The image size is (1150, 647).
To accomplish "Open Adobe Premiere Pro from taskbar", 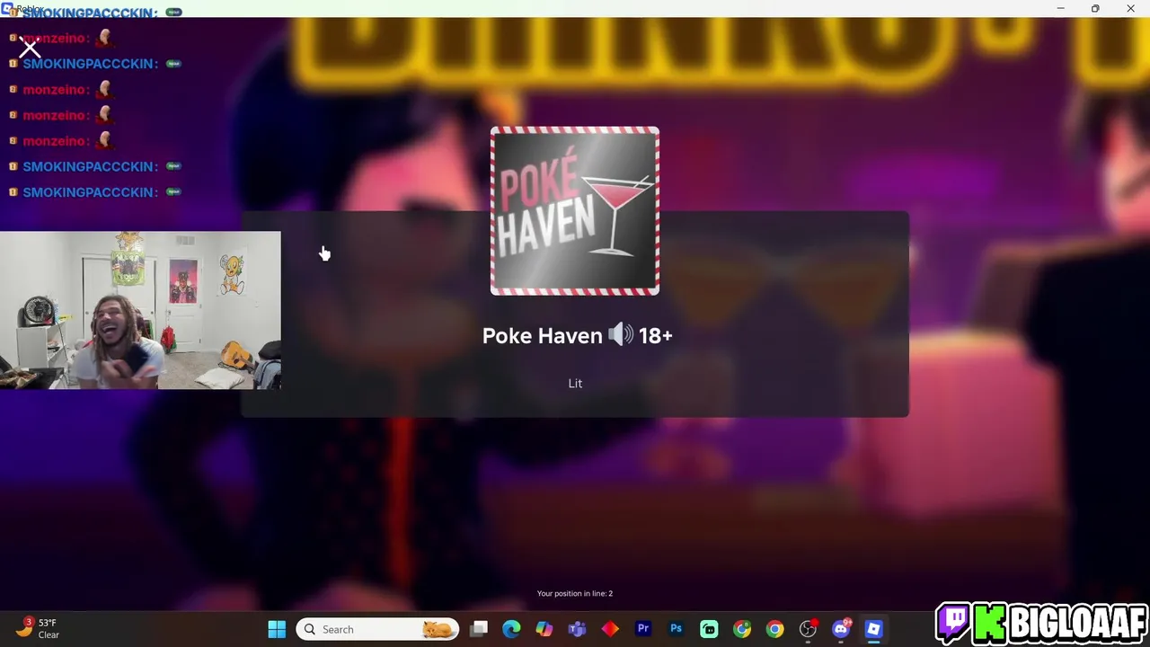I will click(643, 629).
